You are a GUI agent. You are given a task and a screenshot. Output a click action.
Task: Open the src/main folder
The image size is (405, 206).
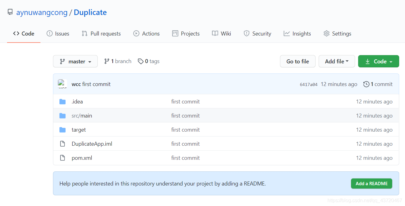point(82,116)
